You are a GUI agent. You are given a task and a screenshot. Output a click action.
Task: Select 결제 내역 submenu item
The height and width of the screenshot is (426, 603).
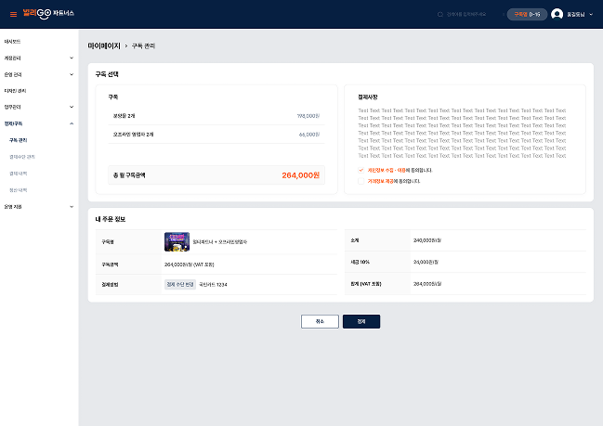point(18,174)
